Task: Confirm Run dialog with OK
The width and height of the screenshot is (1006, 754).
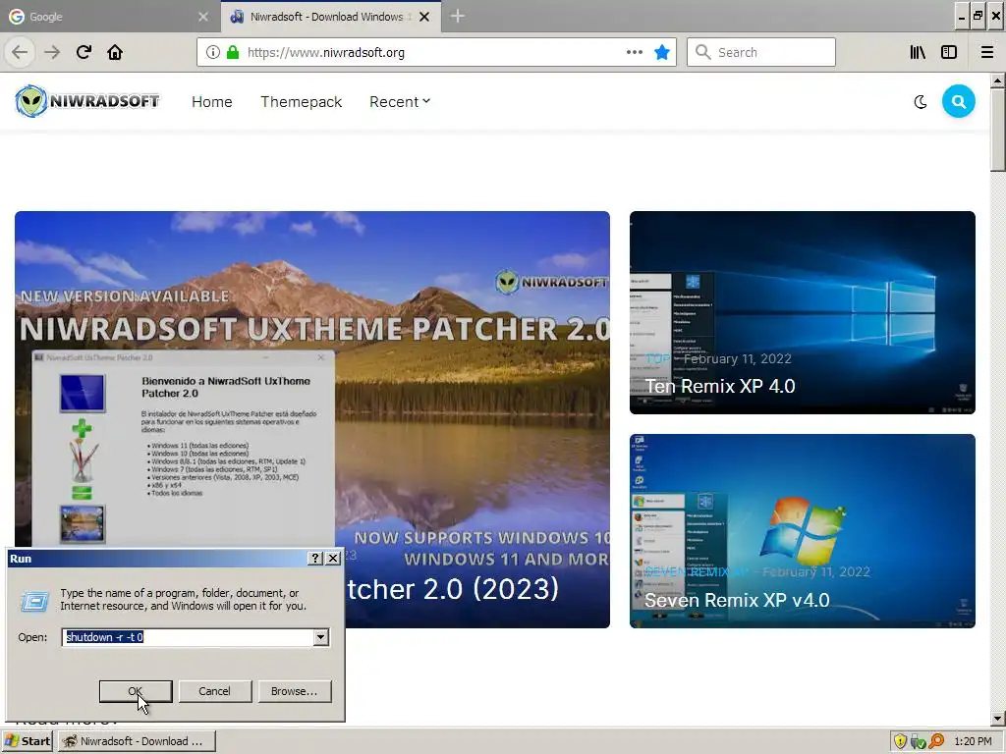Action: tap(136, 691)
